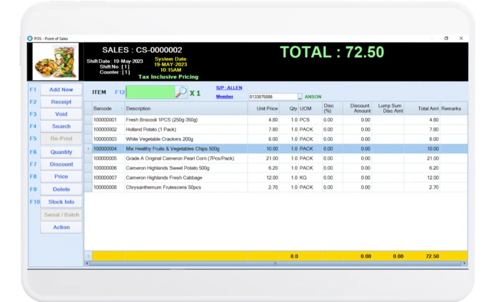The image size is (498, 302).
Task: Open the member number dropdown button
Action: click(300, 97)
